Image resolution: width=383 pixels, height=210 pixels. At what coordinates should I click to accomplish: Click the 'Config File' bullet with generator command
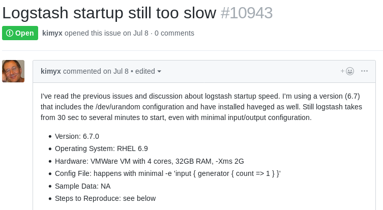point(168,173)
